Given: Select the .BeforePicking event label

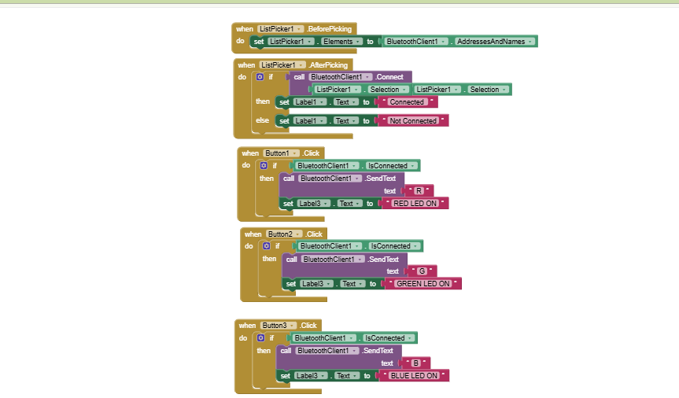Looking at the screenshot, I should [x=330, y=29].
